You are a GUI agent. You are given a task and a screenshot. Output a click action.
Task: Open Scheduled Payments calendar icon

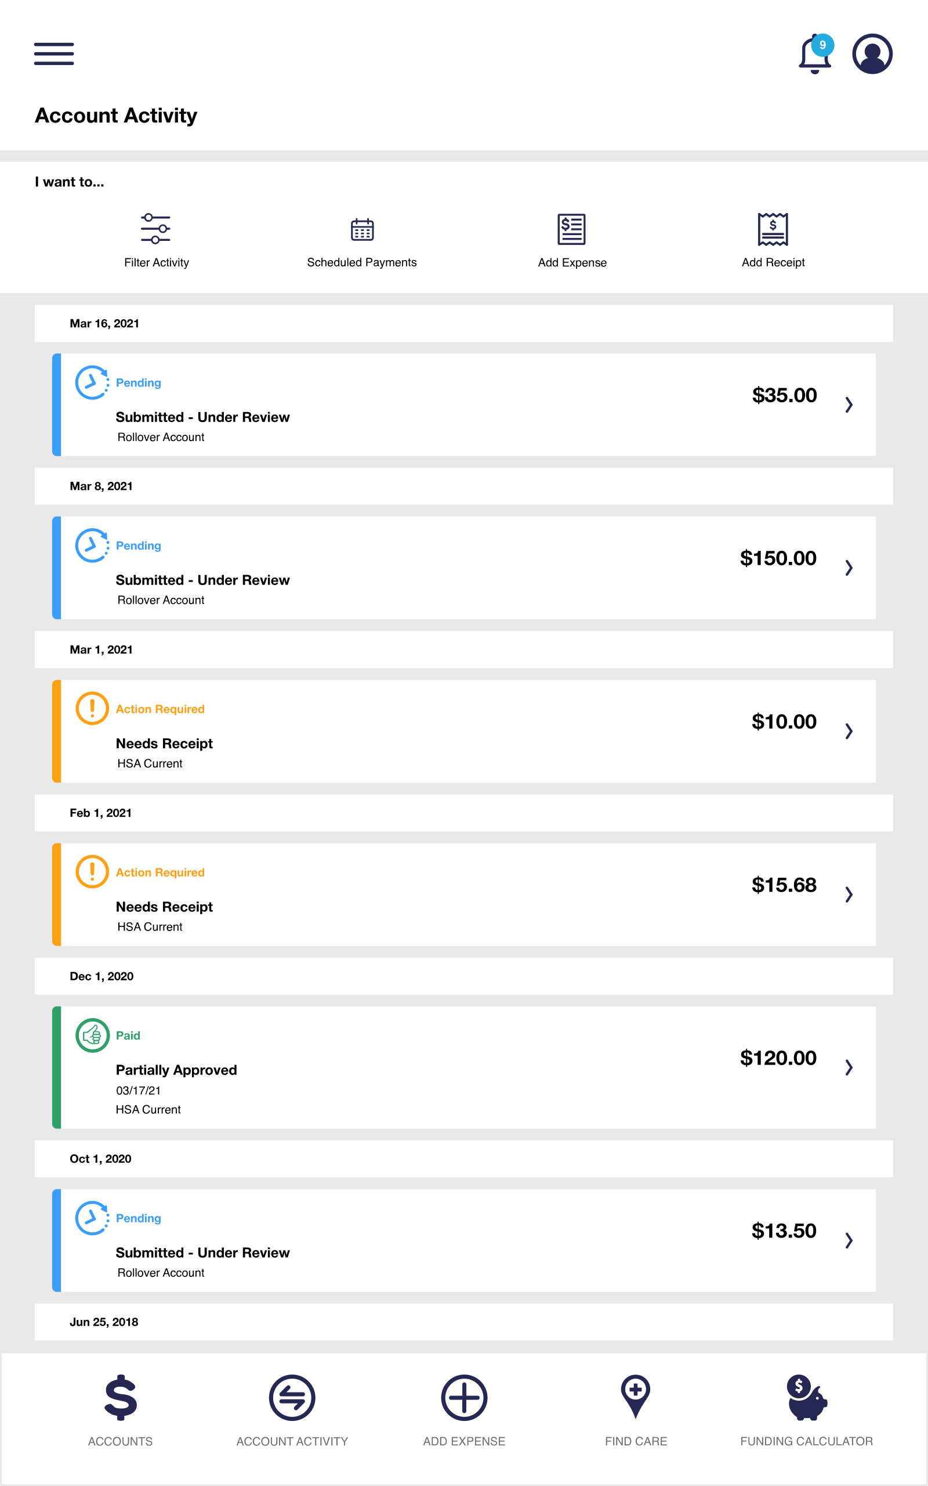click(x=362, y=230)
